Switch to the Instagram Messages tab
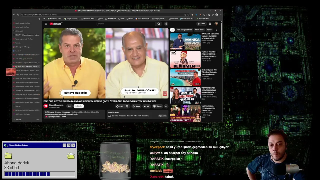320x180 pixels. tap(26, 47)
